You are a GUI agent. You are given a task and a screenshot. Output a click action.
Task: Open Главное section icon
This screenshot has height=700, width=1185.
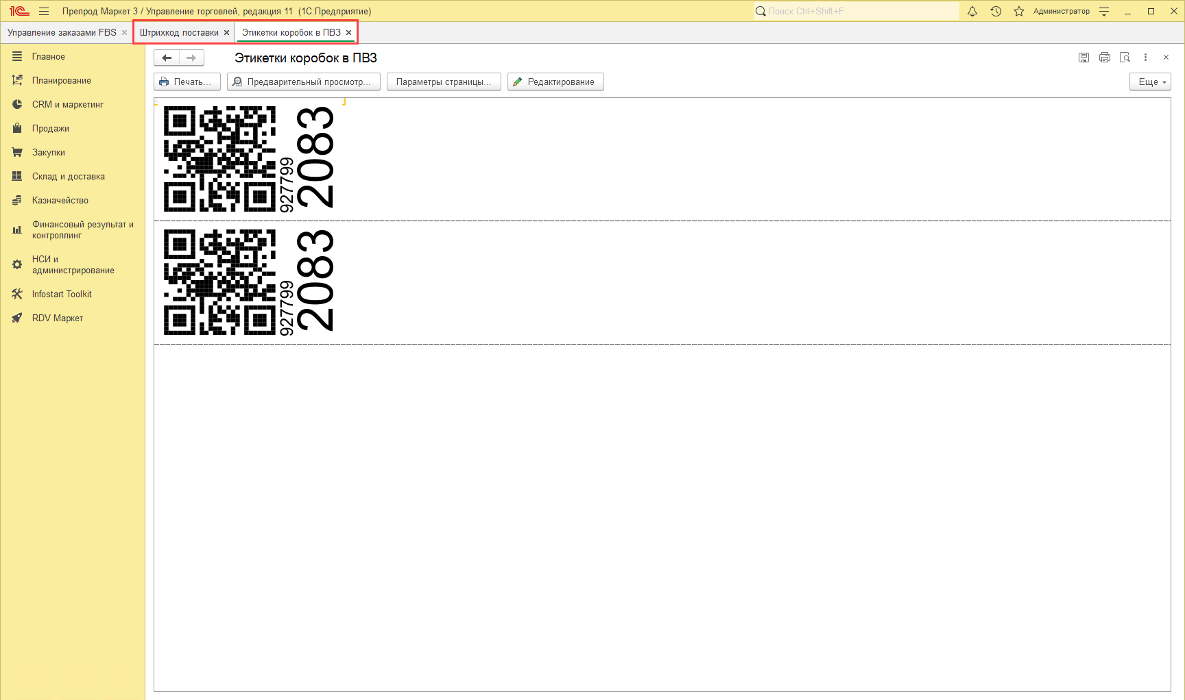click(17, 57)
